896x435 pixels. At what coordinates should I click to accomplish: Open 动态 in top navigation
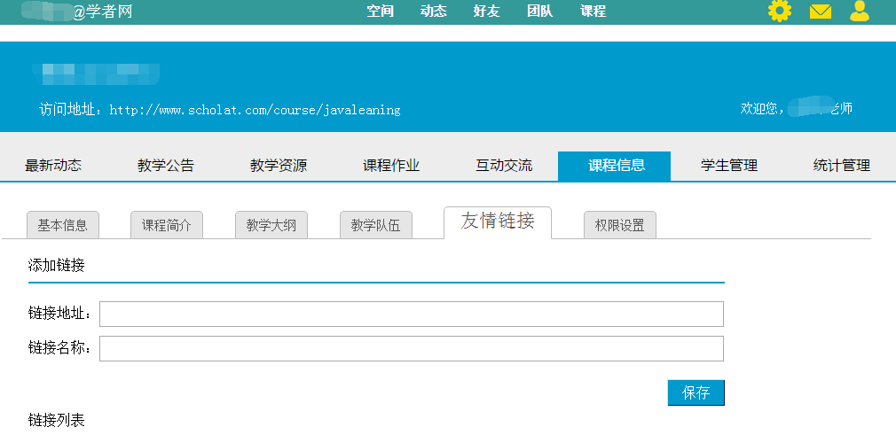pos(433,12)
